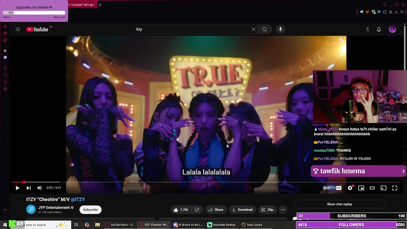Run search with magnifier button

[x=265, y=29]
